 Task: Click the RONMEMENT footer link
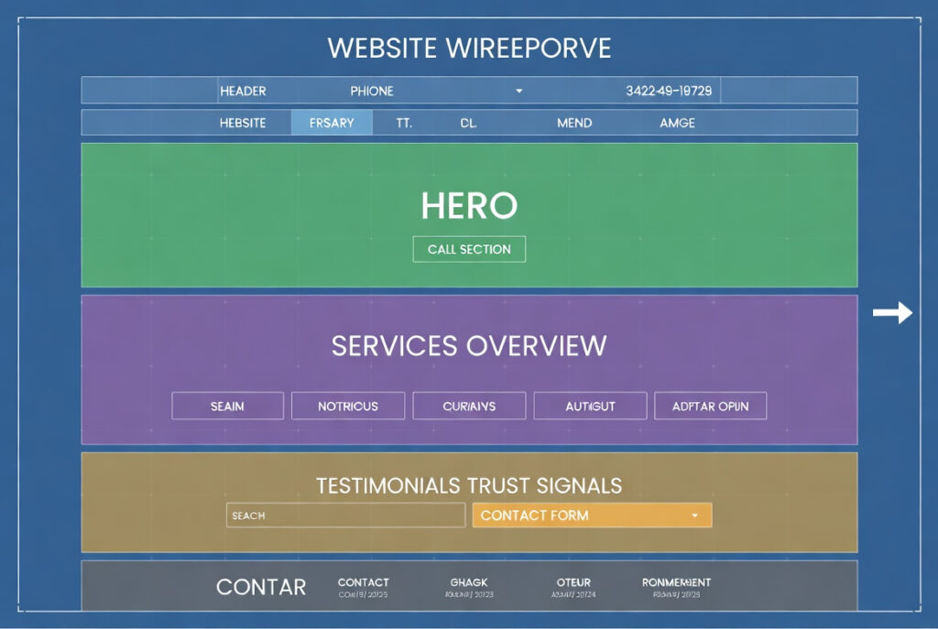pyautogui.click(x=676, y=583)
